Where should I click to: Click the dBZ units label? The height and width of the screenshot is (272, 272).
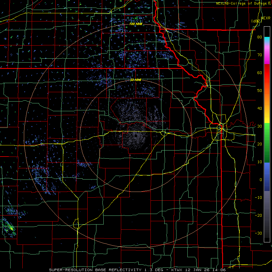pos(257,21)
